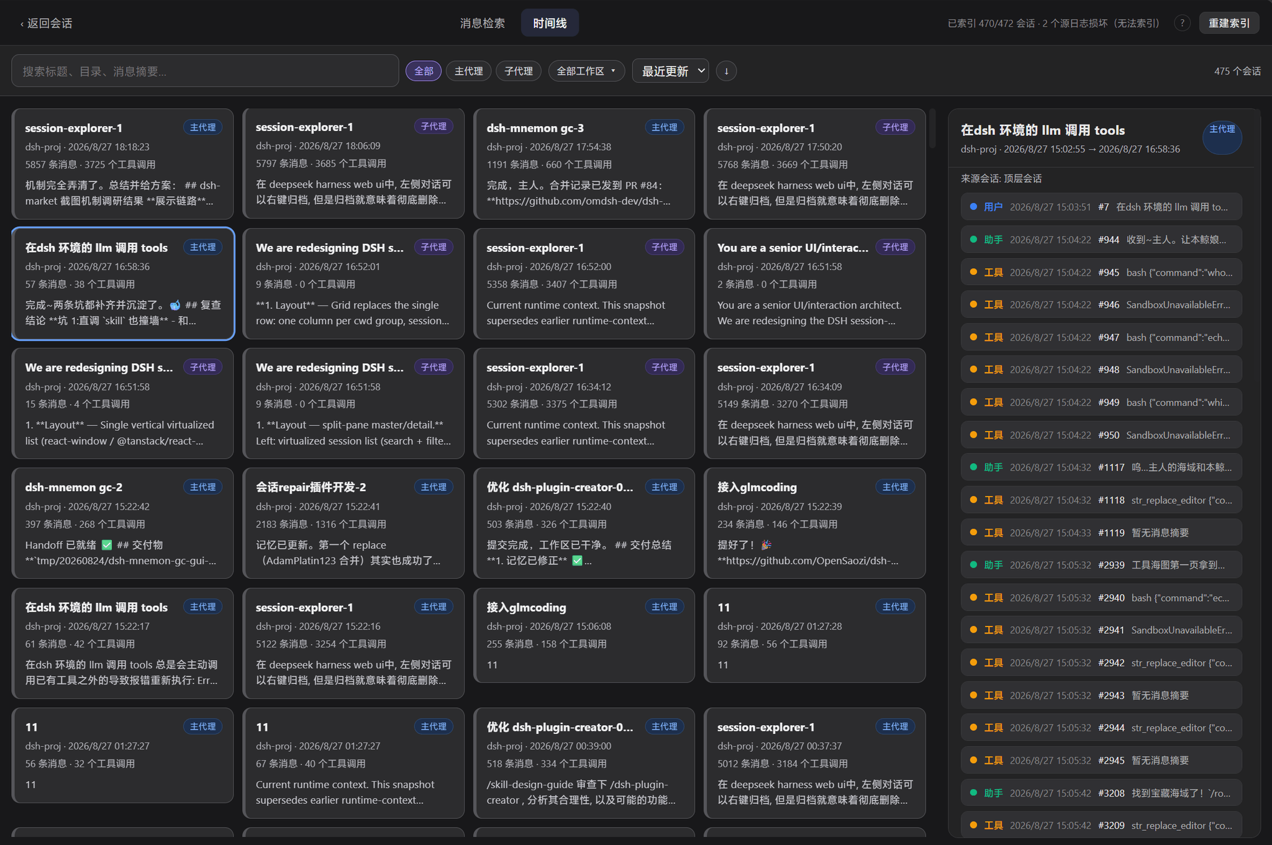Open the 会话repair插件开发-2 session card
The height and width of the screenshot is (845, 1272).
[x=353, y=523]
